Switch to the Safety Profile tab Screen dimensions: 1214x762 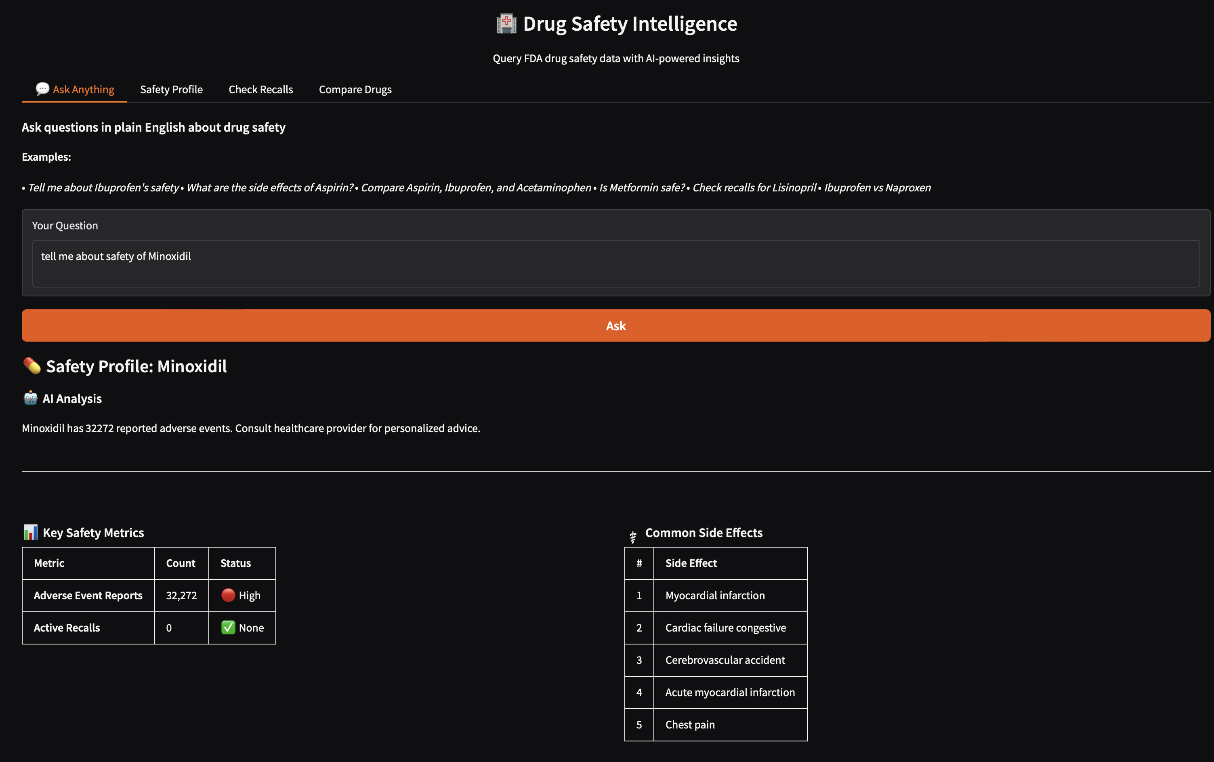pos(171,89)
